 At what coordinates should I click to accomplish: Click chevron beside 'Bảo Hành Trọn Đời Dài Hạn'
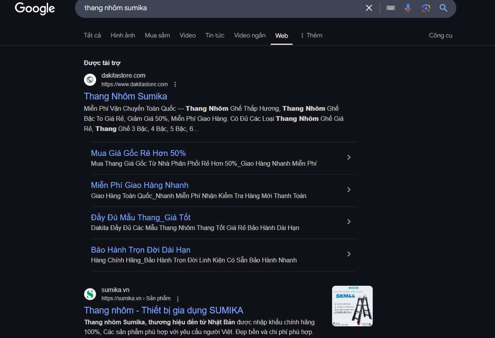click(x=349, y=254)
